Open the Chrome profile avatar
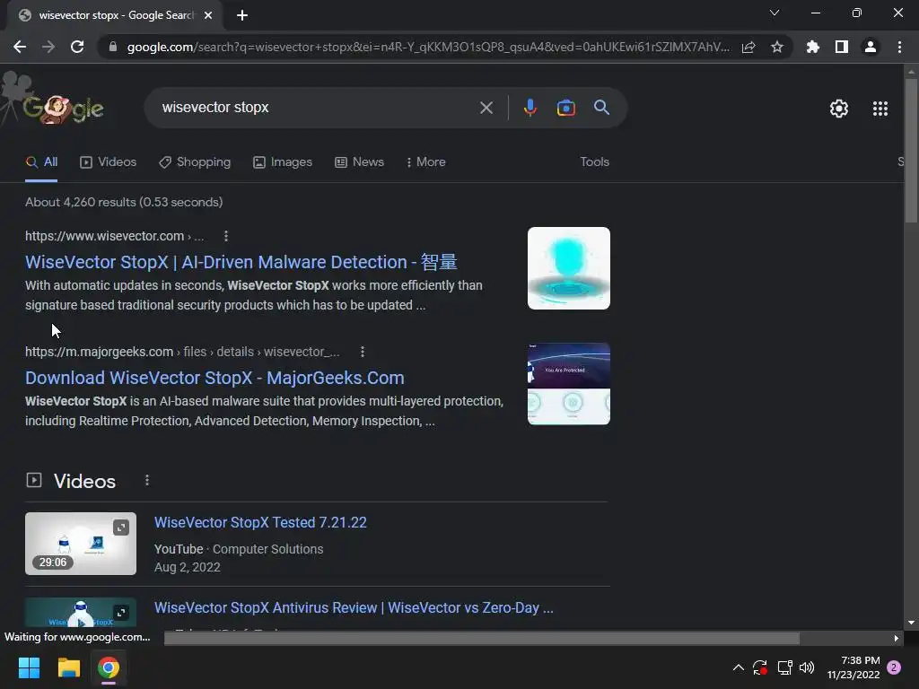 [x=871, y=47]
